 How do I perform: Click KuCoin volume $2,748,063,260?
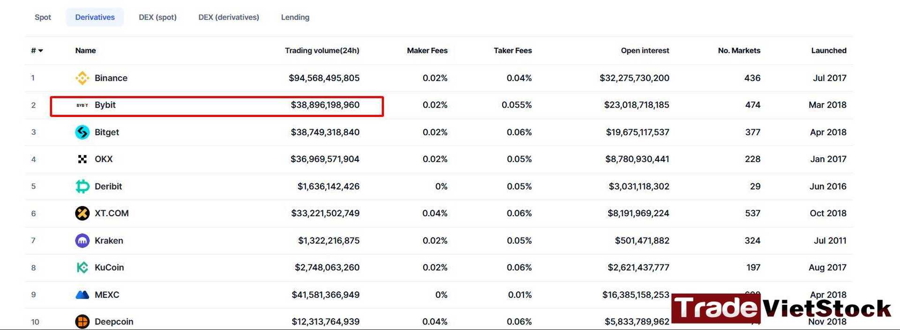pos(327,267)
